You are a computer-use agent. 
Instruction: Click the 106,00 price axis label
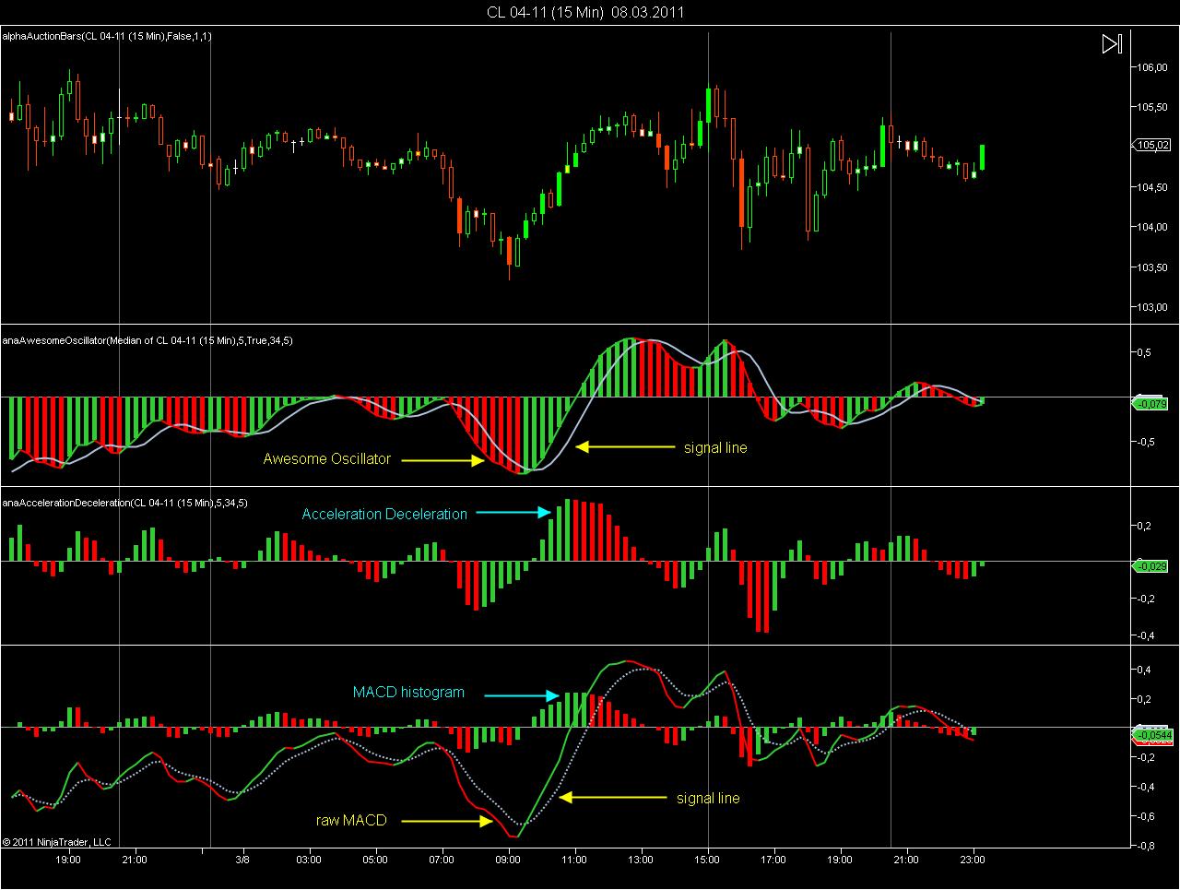pyautogui.click(x=1153, y=67)
